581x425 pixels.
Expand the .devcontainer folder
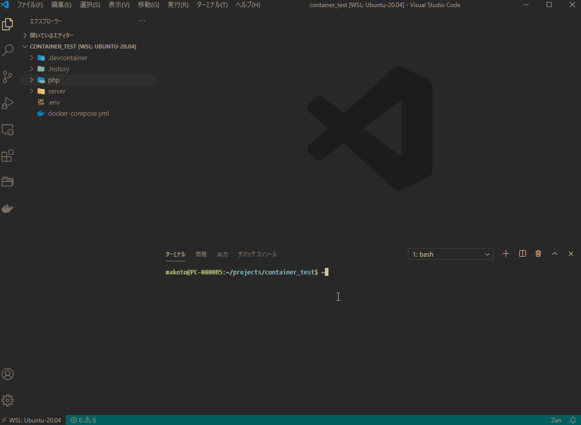[31, 57]
